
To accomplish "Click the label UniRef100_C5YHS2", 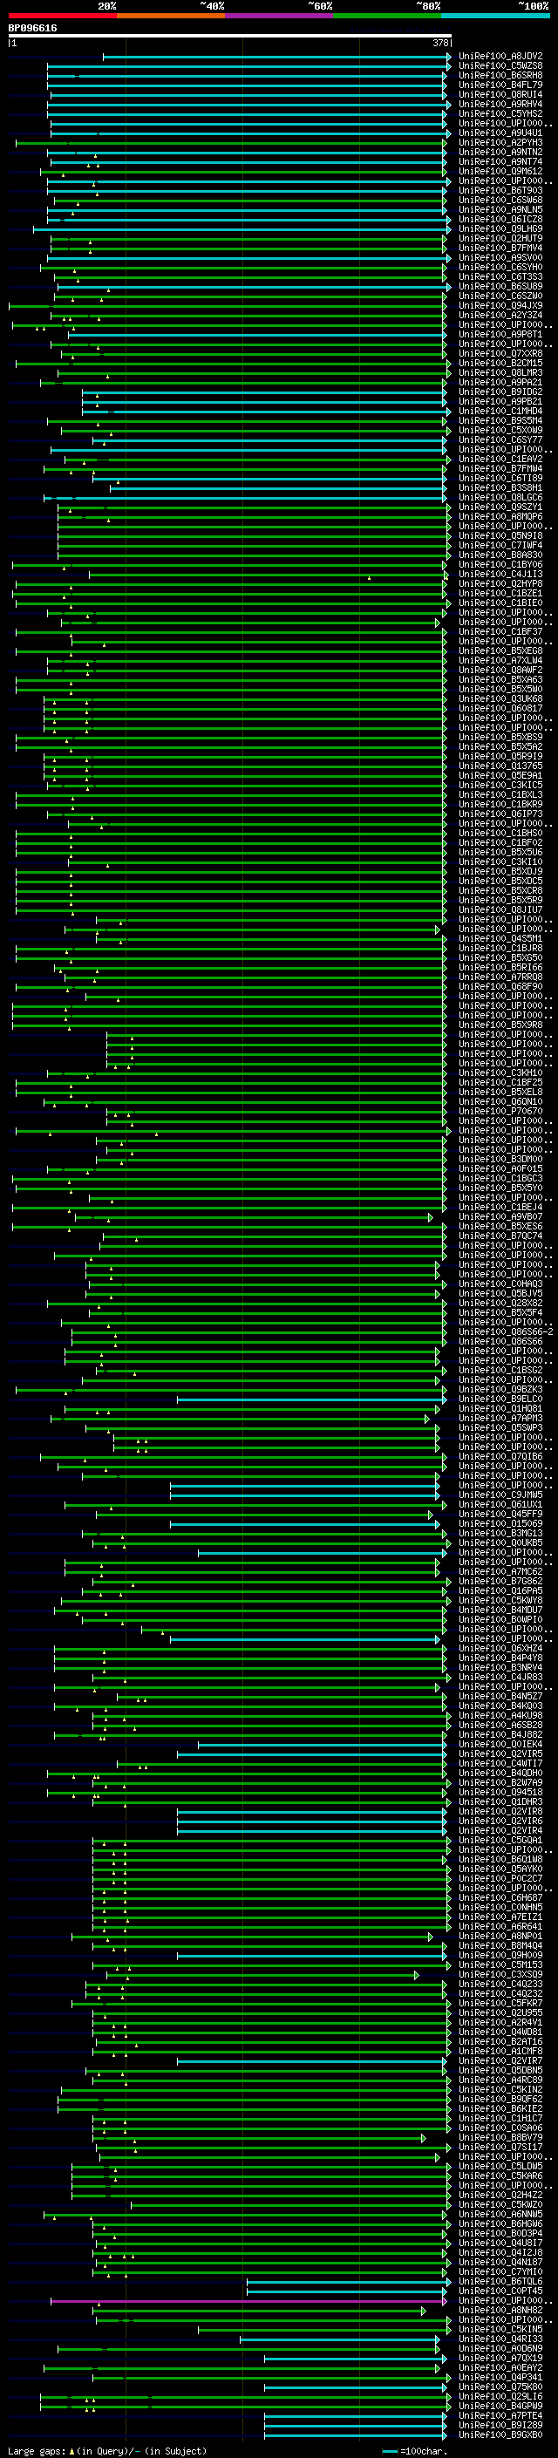I will 500,113.
